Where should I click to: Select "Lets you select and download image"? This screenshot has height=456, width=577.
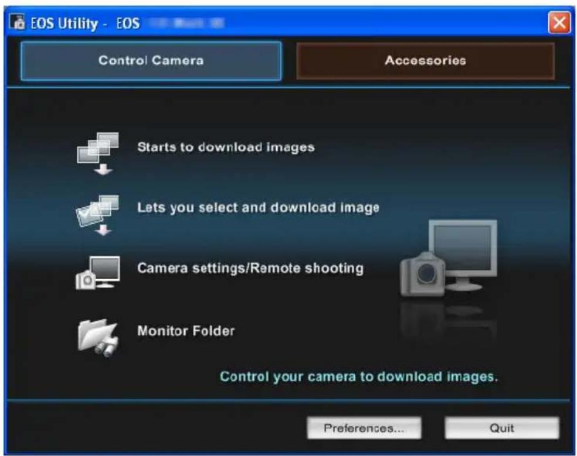(x=259, y=208)
